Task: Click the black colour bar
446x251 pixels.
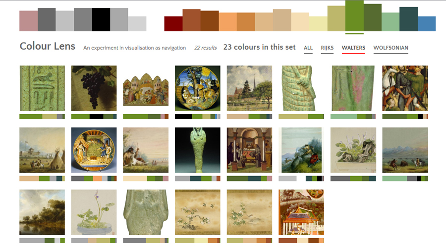Action: click(x=101, y=20)
